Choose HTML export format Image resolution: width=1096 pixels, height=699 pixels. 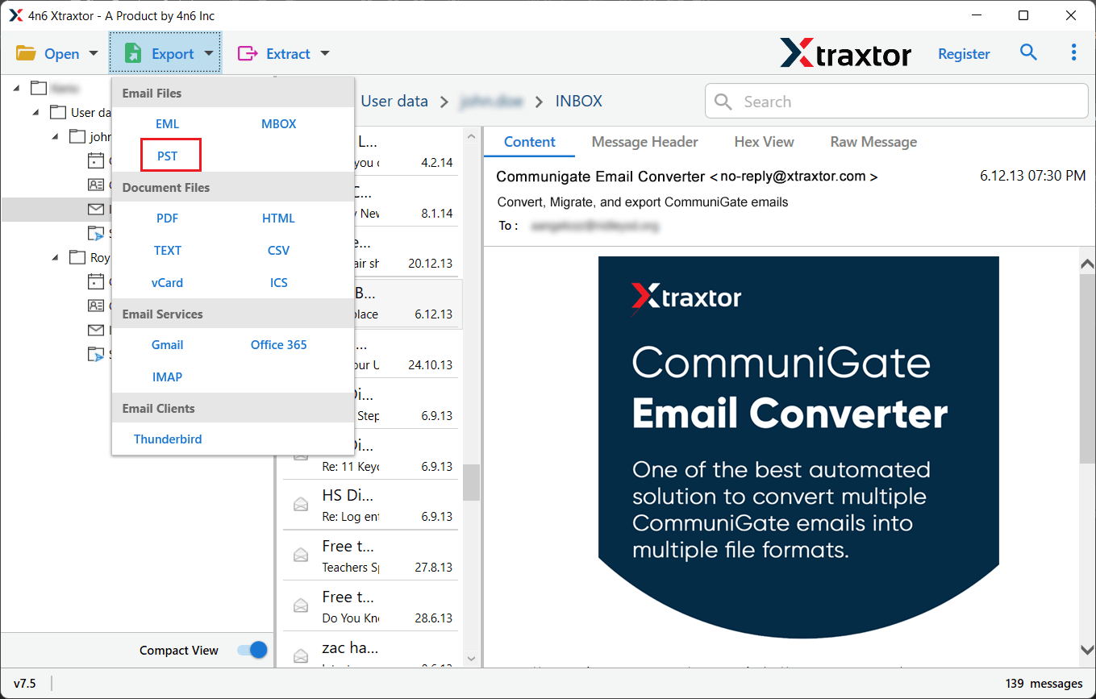click(x=279, y=218)
